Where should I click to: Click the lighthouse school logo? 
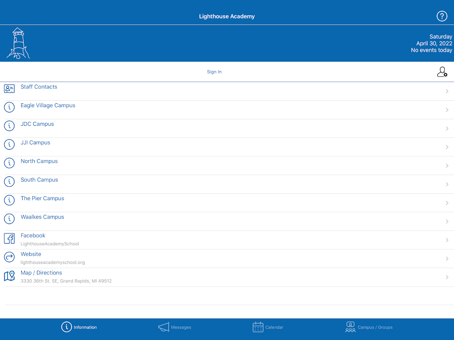click(18, 43)
